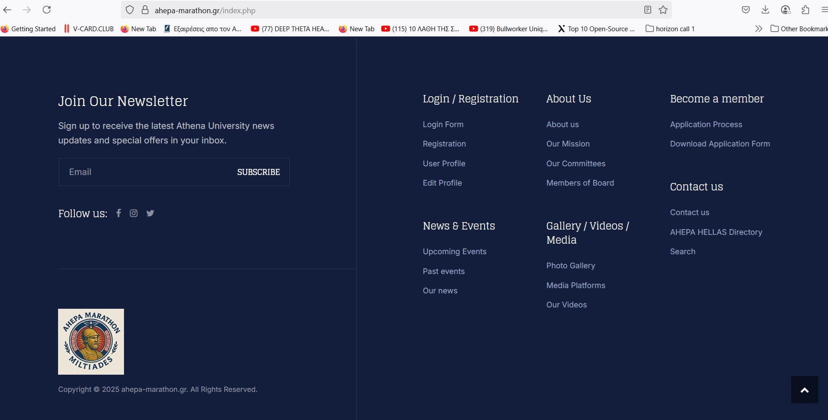Focus the address bar showing ahepa-marathon.gr/index.php
Viewport: 828px width, 420px height.
tap(396, 10)
